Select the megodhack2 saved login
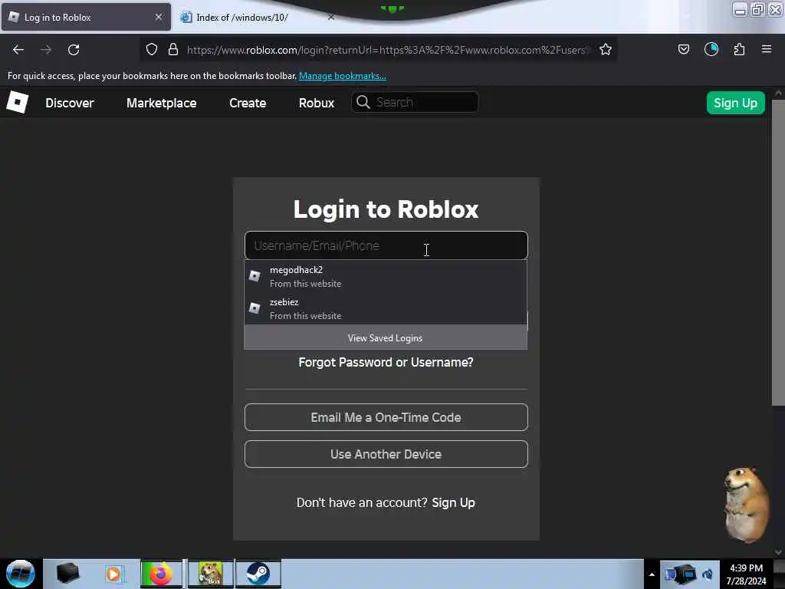The width and height of the screenshot is (785, 589). click(386, 276)
